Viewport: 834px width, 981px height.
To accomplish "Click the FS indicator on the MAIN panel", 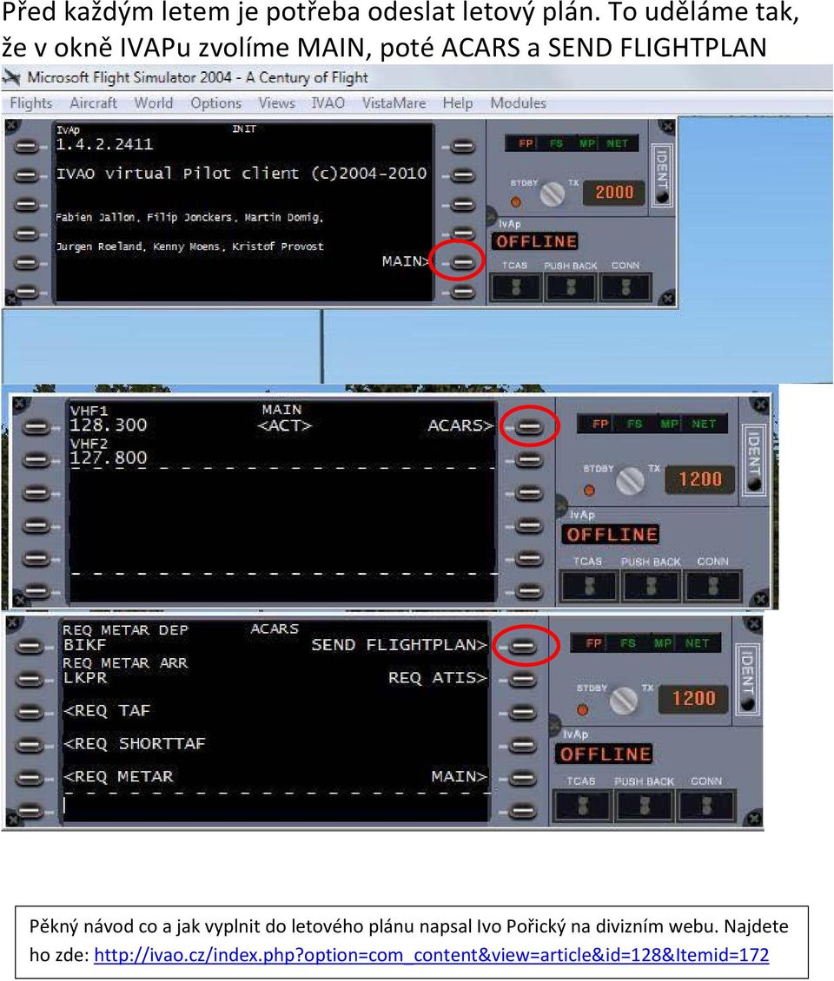I will point(633,424).
